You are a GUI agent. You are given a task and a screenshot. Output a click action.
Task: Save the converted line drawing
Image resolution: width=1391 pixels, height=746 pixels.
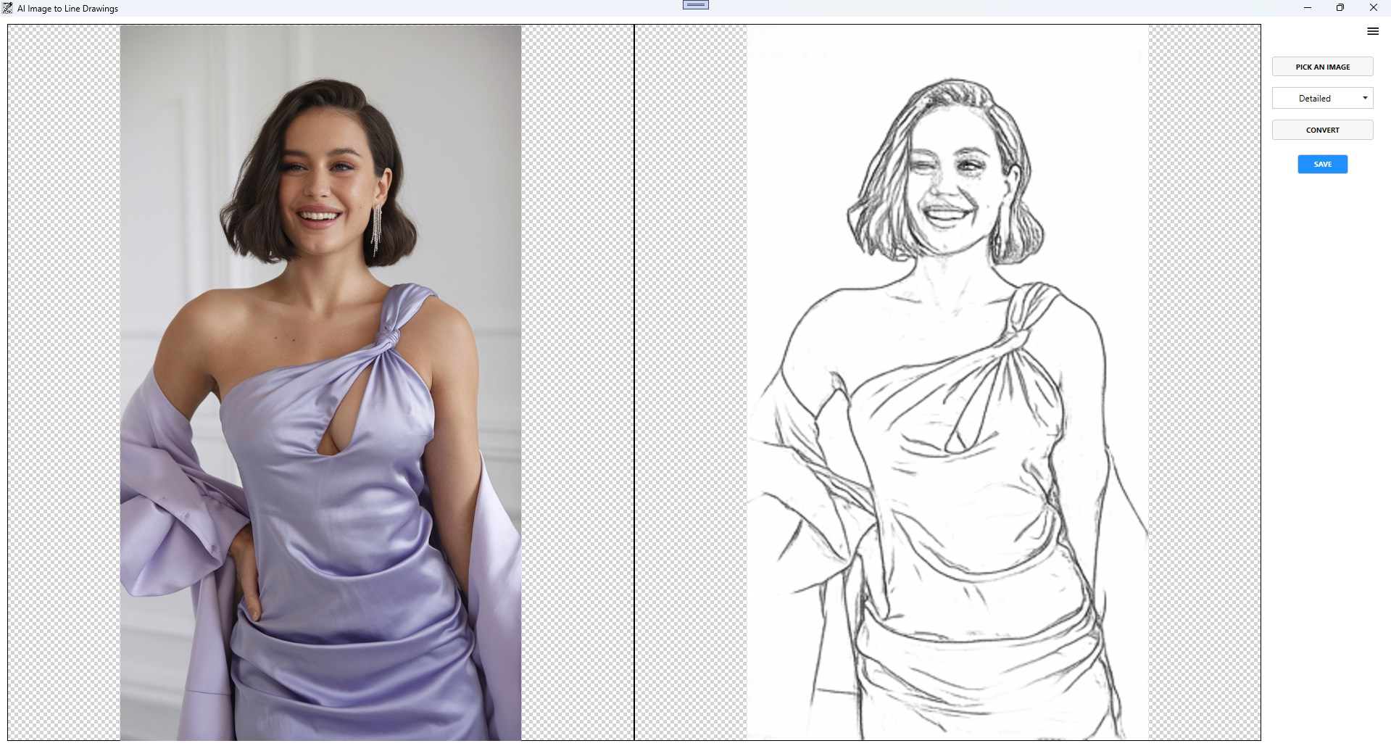(x=1321, y=164)
